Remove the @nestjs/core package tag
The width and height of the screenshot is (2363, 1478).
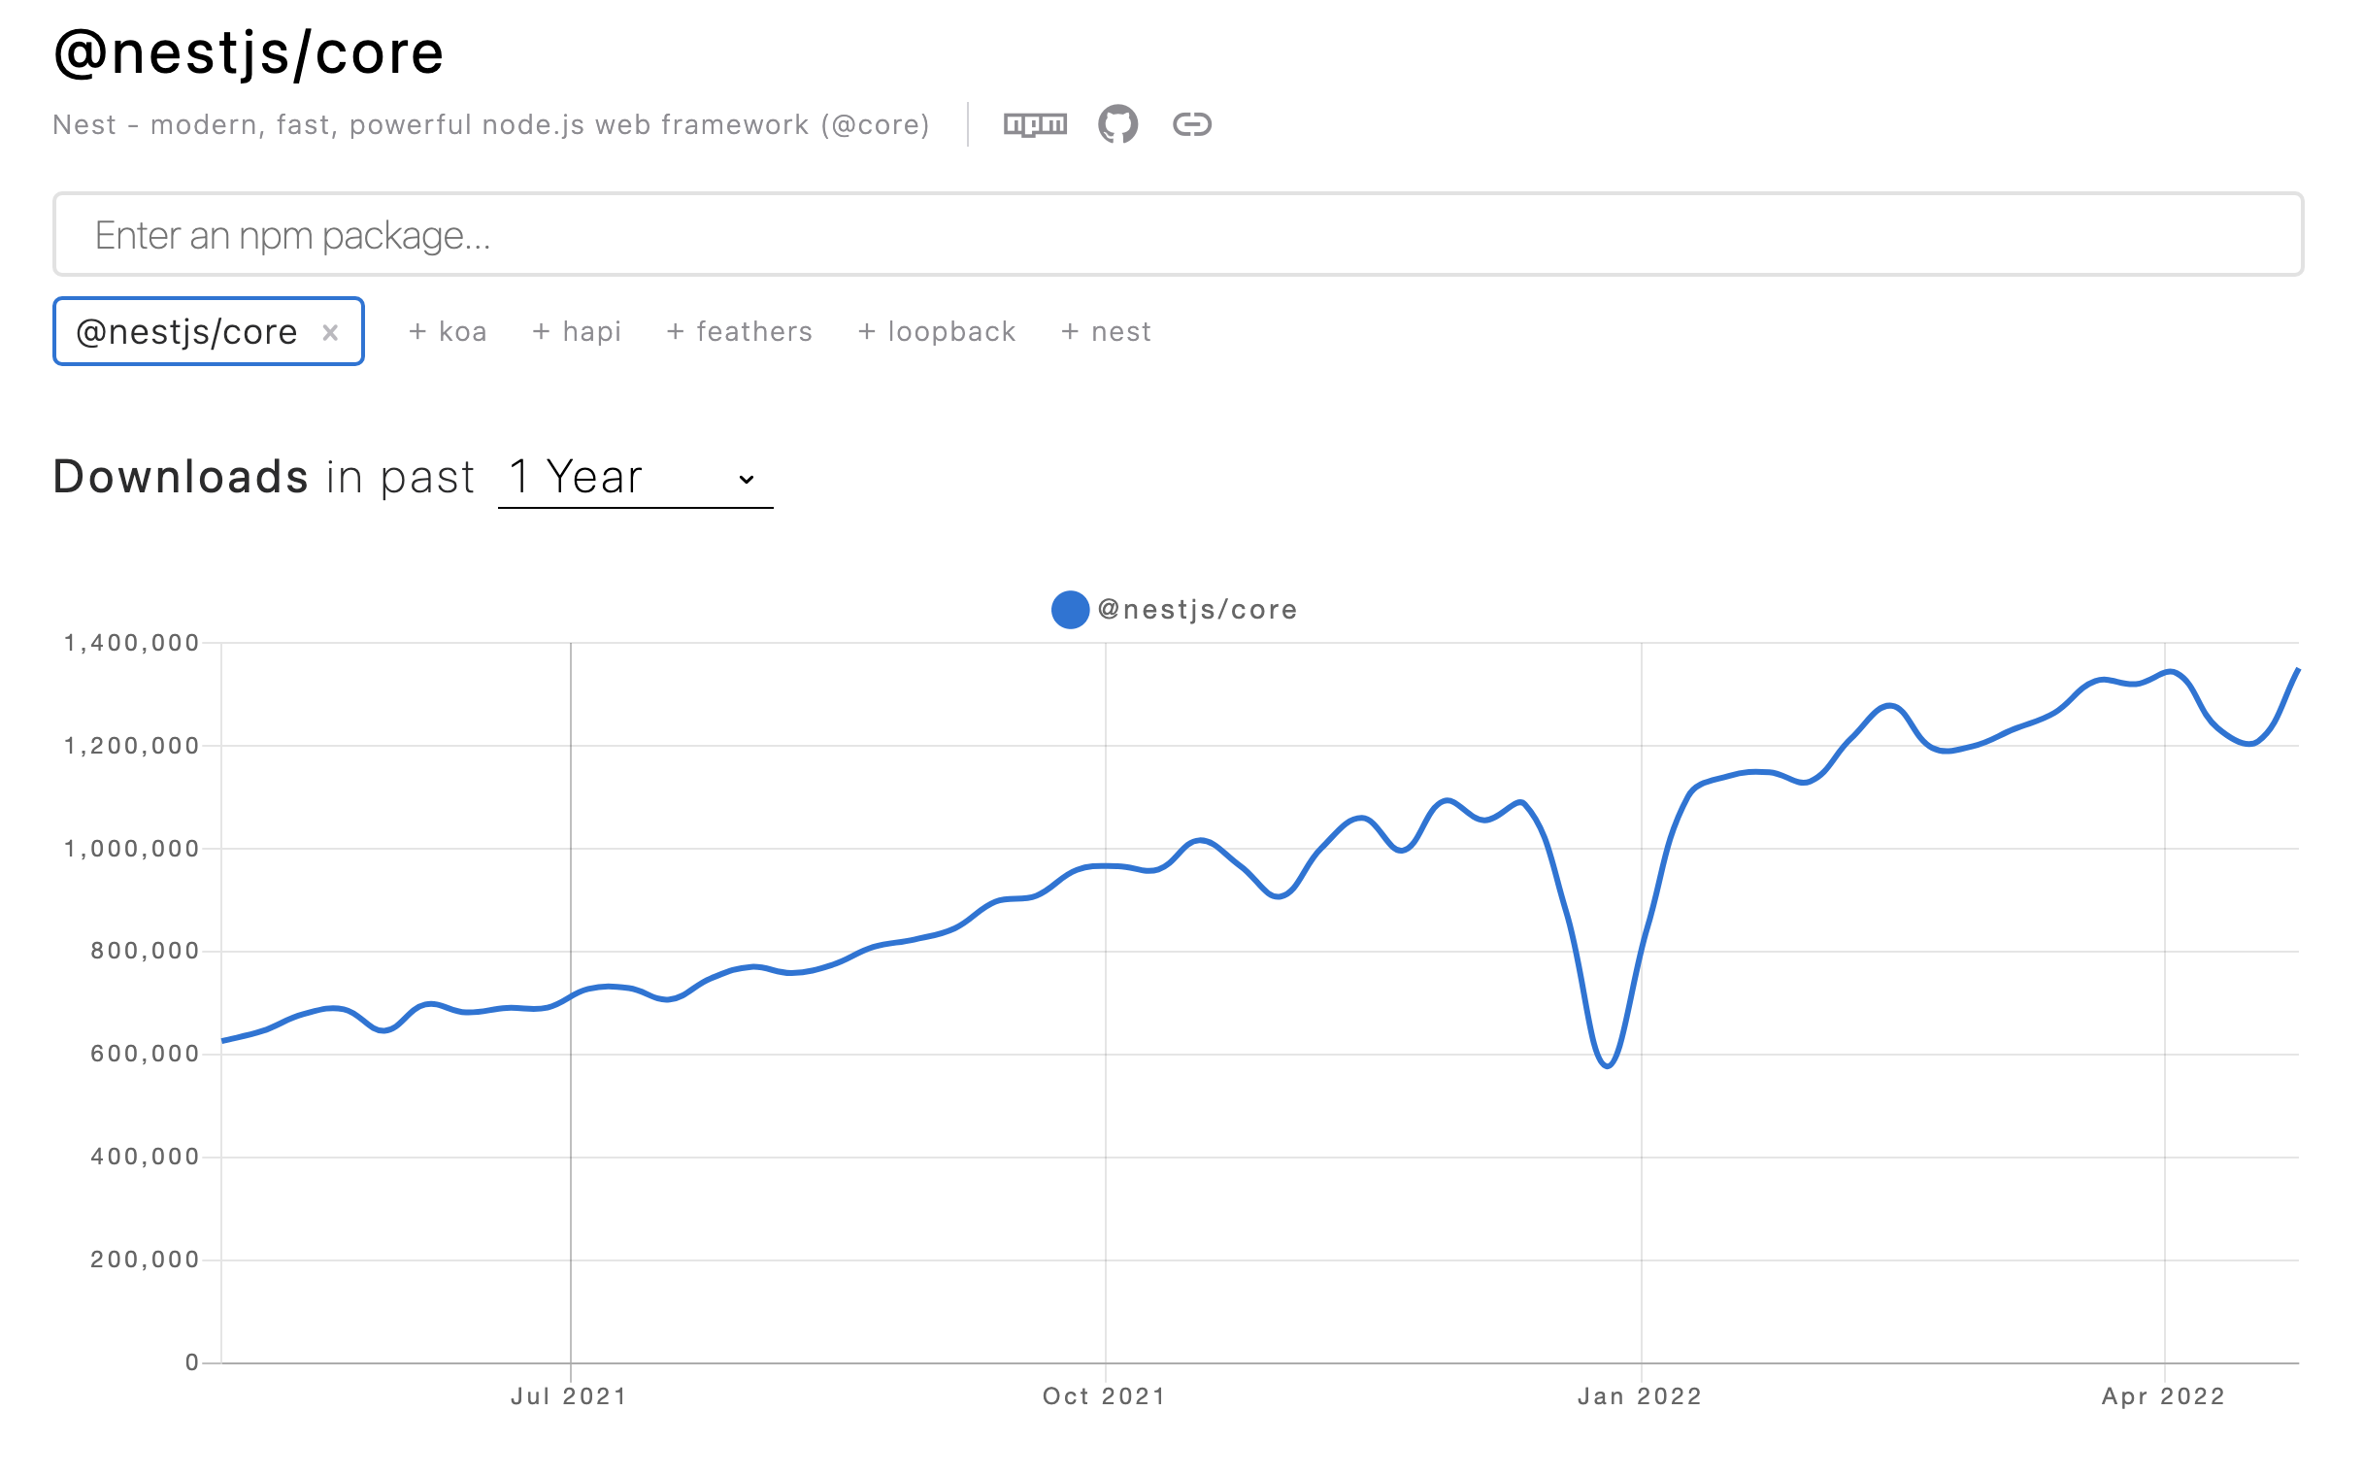(330, 332)
